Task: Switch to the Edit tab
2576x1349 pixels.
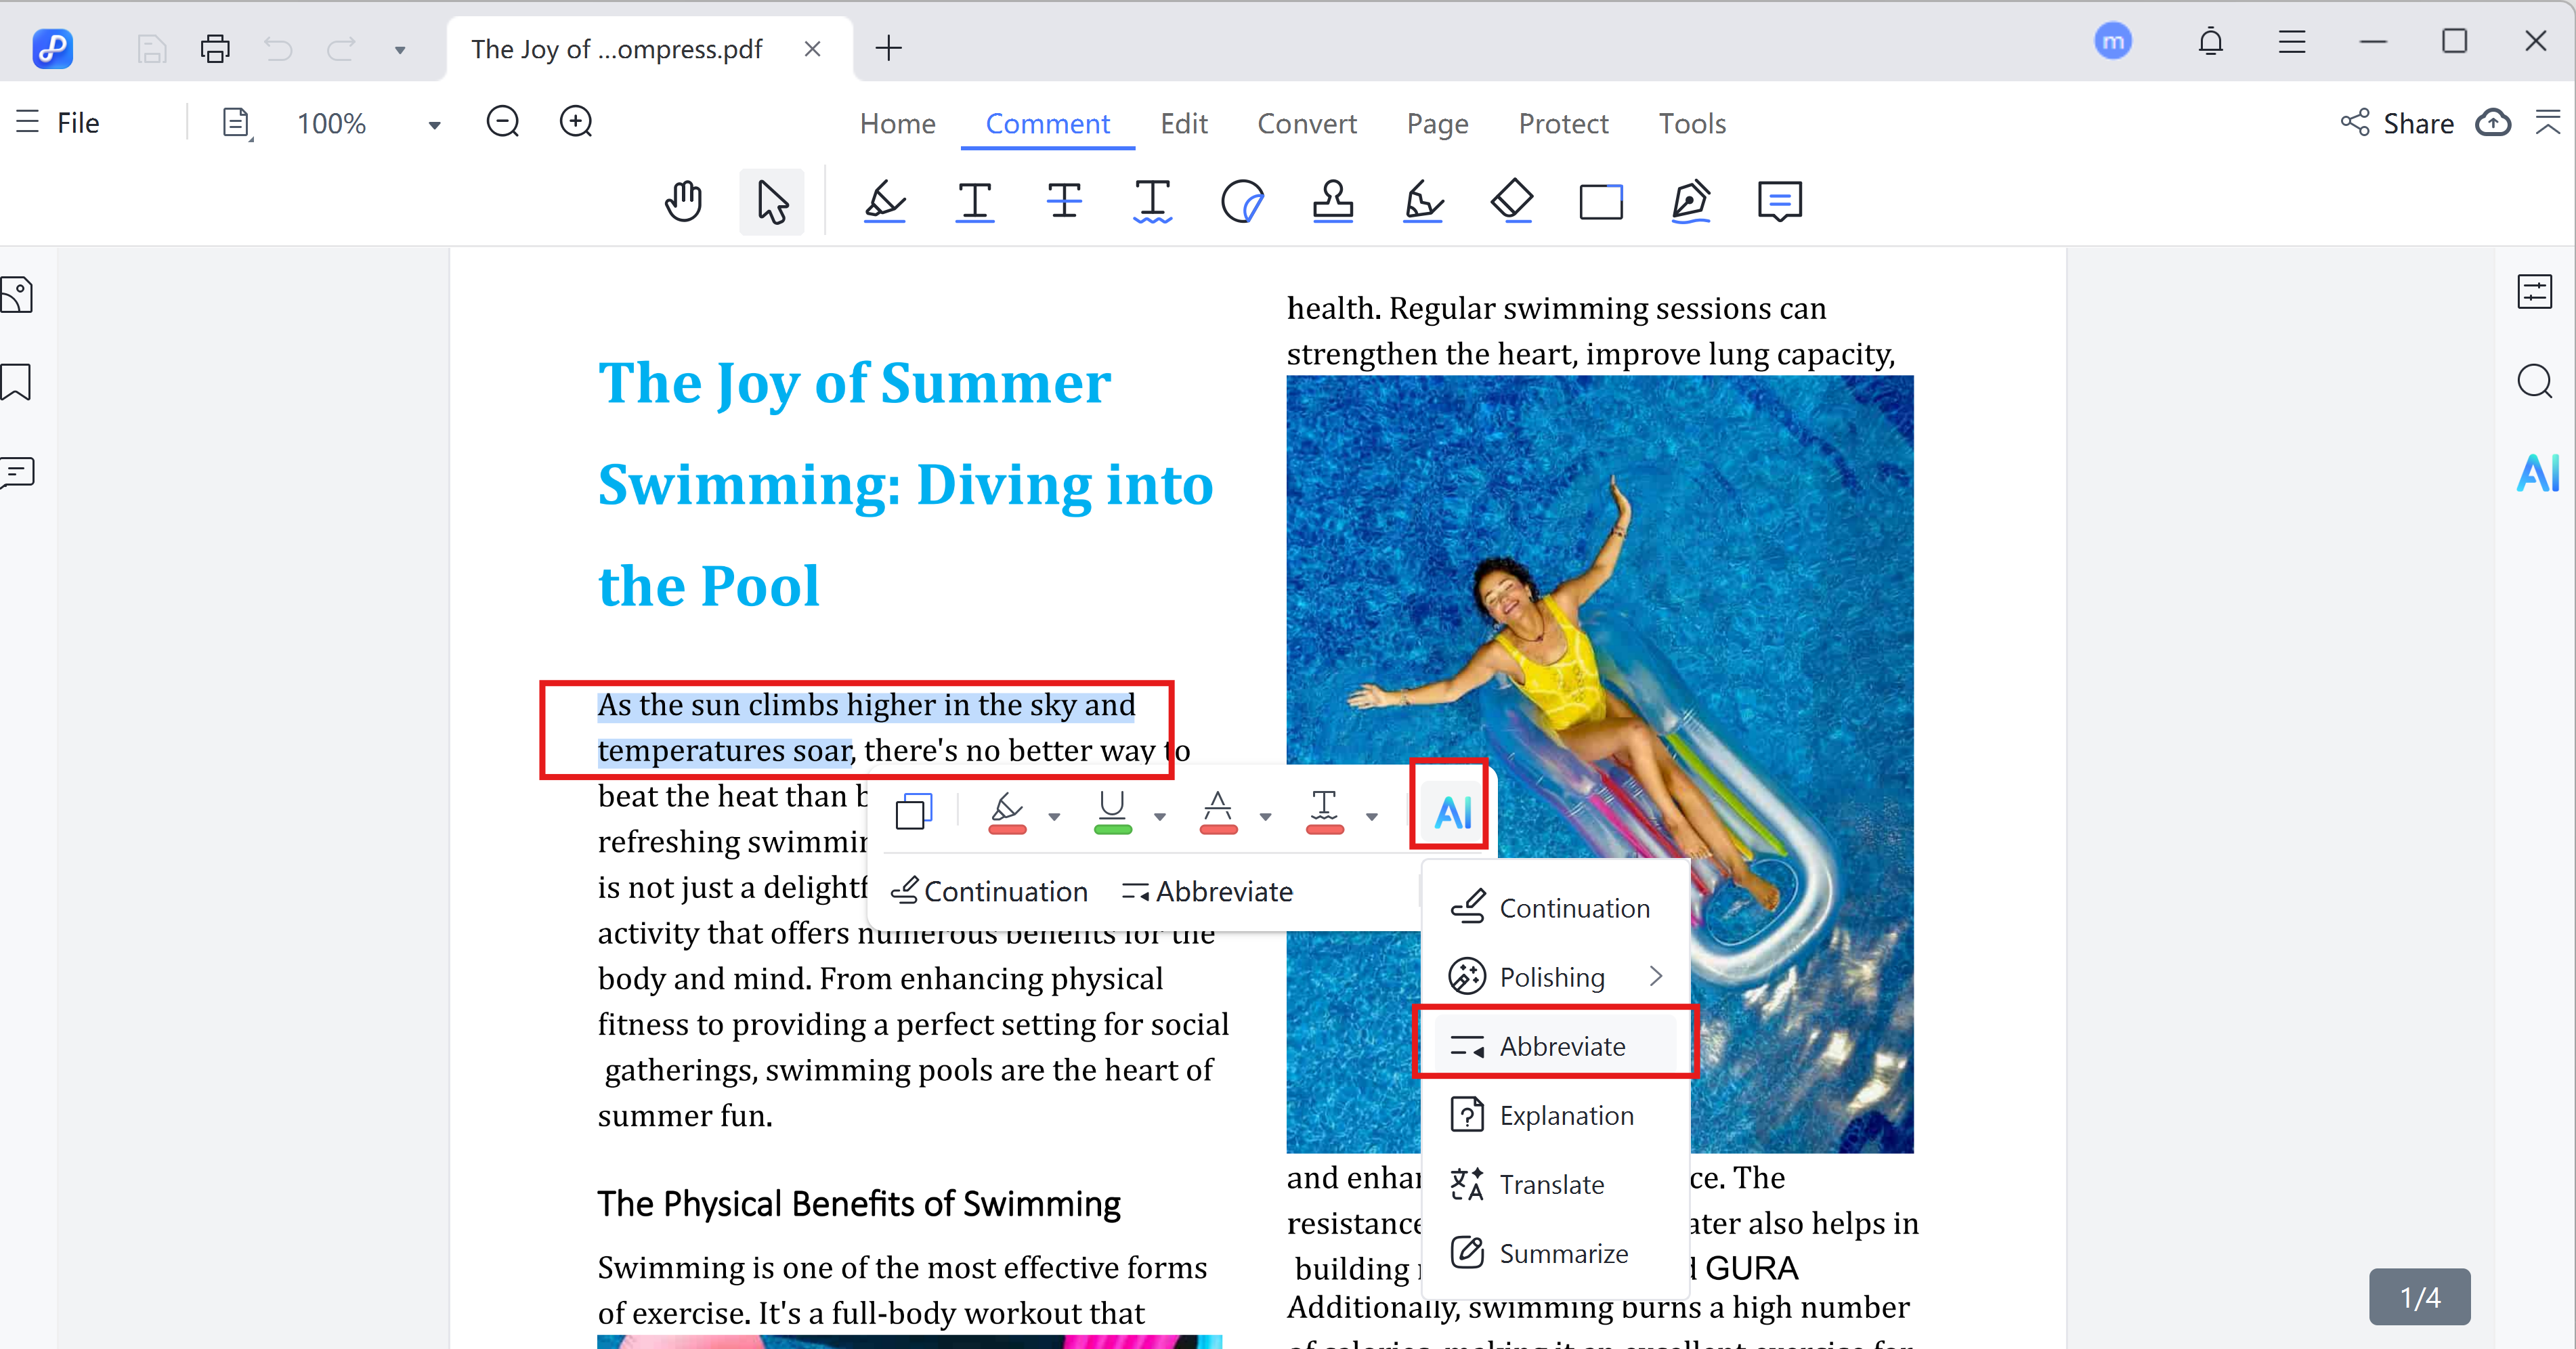Action: point(1183,124)
